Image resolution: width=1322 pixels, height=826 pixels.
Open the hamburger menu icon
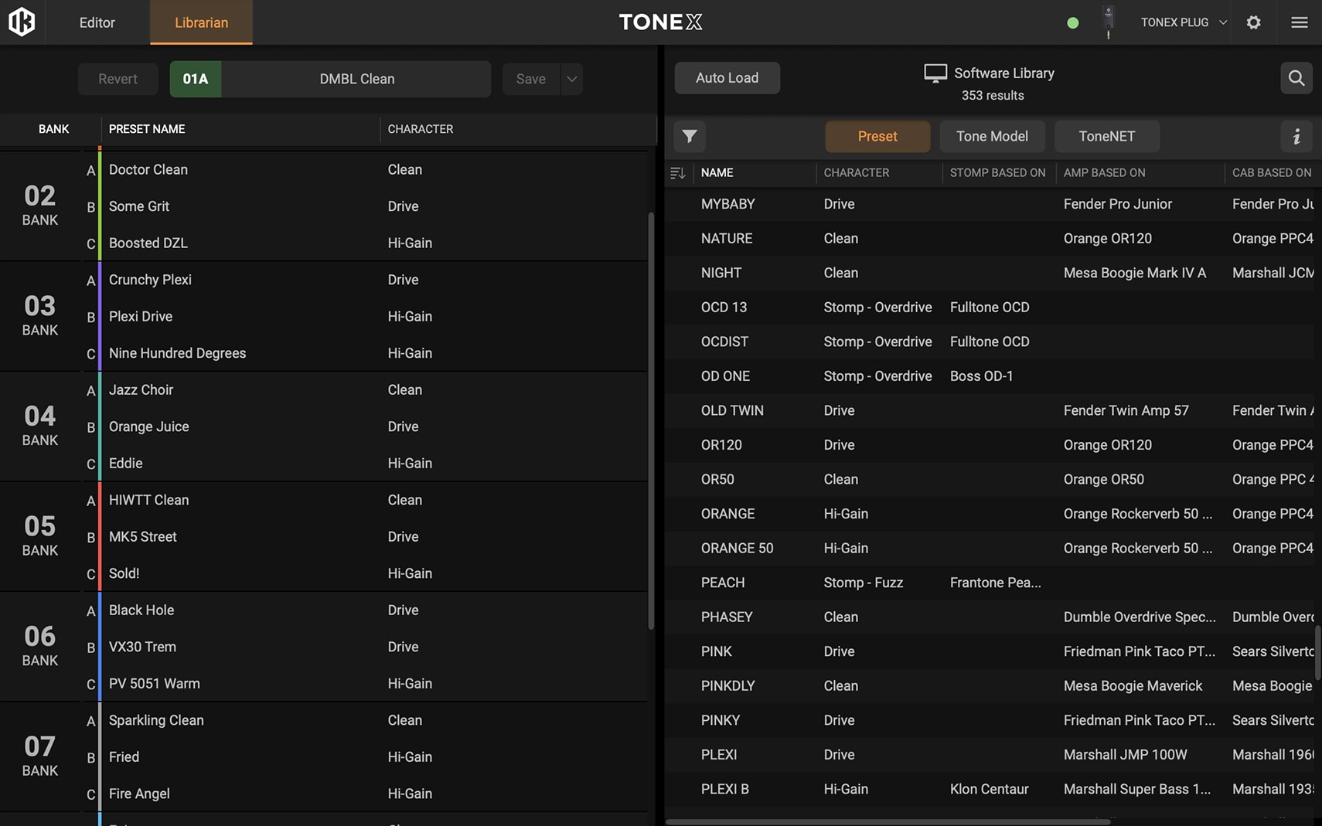[1299, 22]
